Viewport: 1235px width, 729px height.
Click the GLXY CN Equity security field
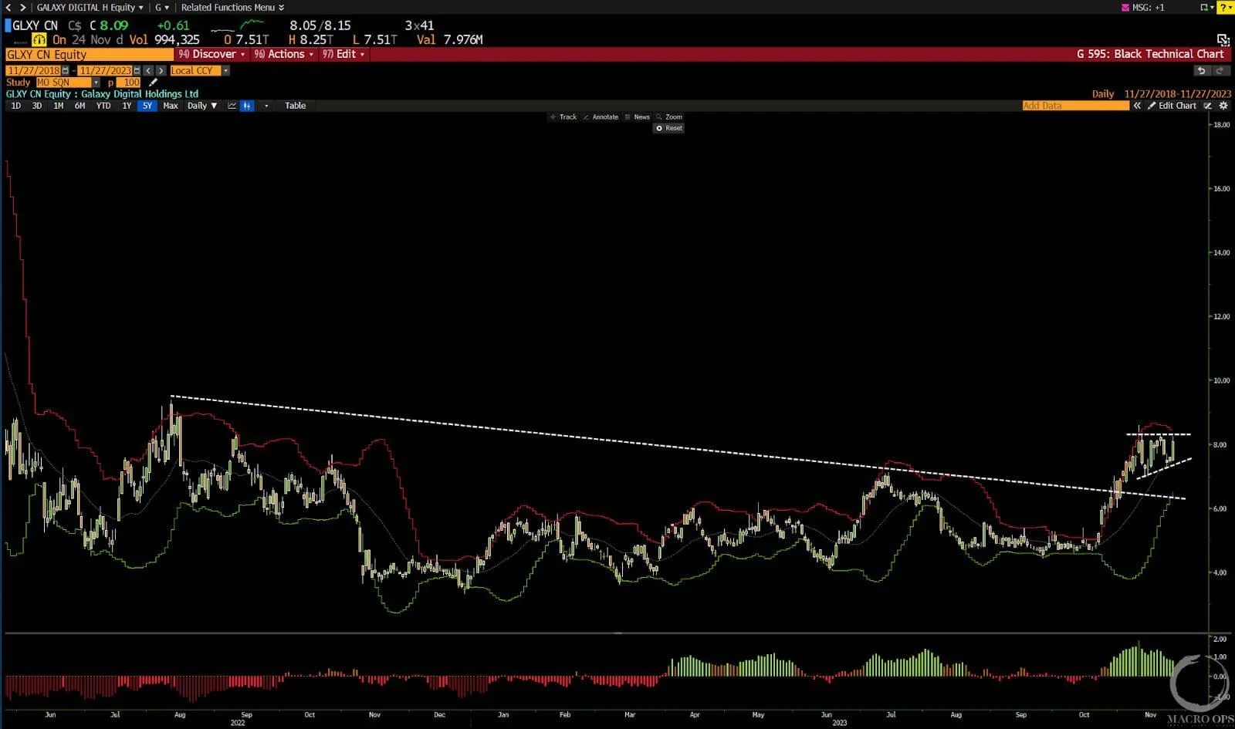(x=89, y=54)
